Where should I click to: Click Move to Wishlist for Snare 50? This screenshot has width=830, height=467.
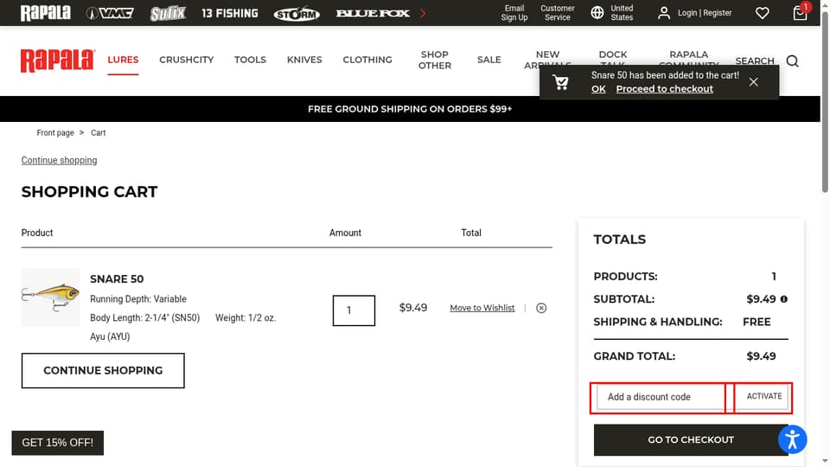click(482, 308)
